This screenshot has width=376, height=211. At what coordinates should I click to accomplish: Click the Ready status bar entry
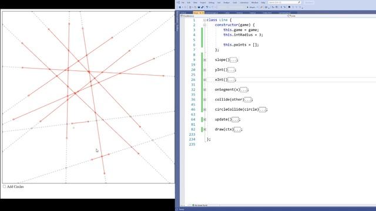tap(182, 209)
